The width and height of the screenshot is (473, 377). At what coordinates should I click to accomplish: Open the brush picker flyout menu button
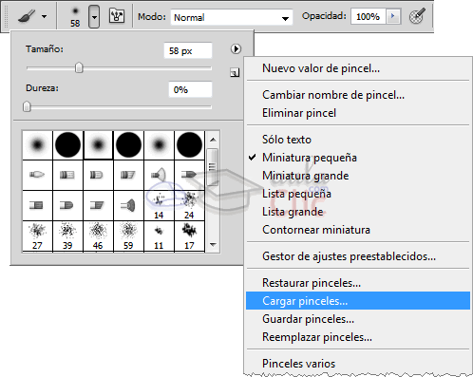click(236, 48)
